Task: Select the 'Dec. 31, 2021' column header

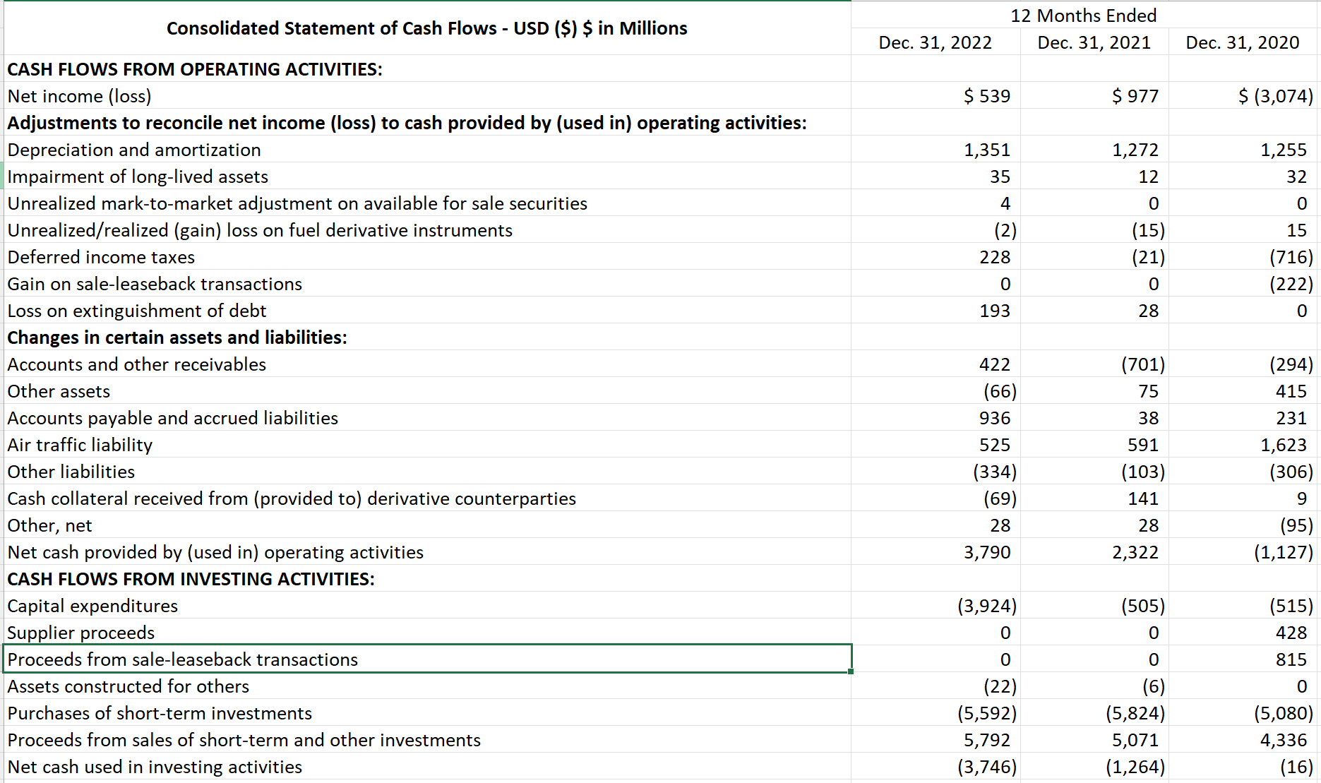Action: click(1094, 42)
